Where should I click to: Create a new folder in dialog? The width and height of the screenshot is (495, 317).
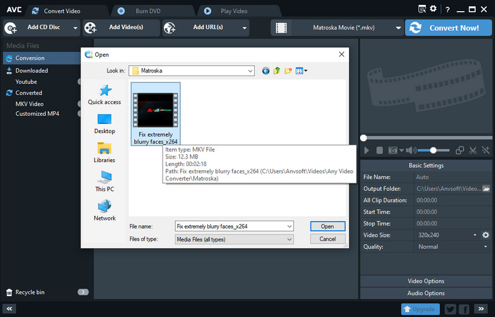coord(288,71)
